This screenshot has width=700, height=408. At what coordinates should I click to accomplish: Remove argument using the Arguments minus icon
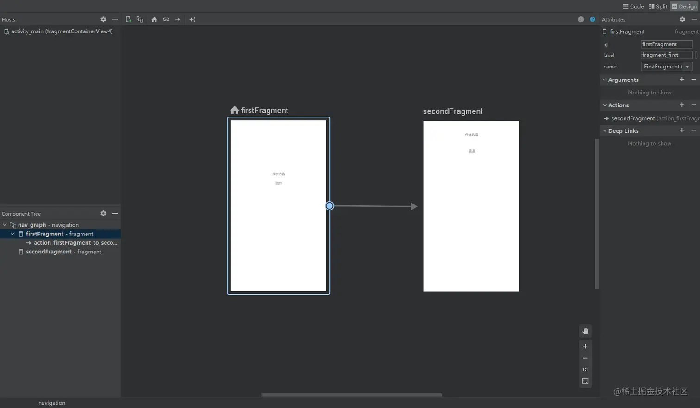click(694, 80)
